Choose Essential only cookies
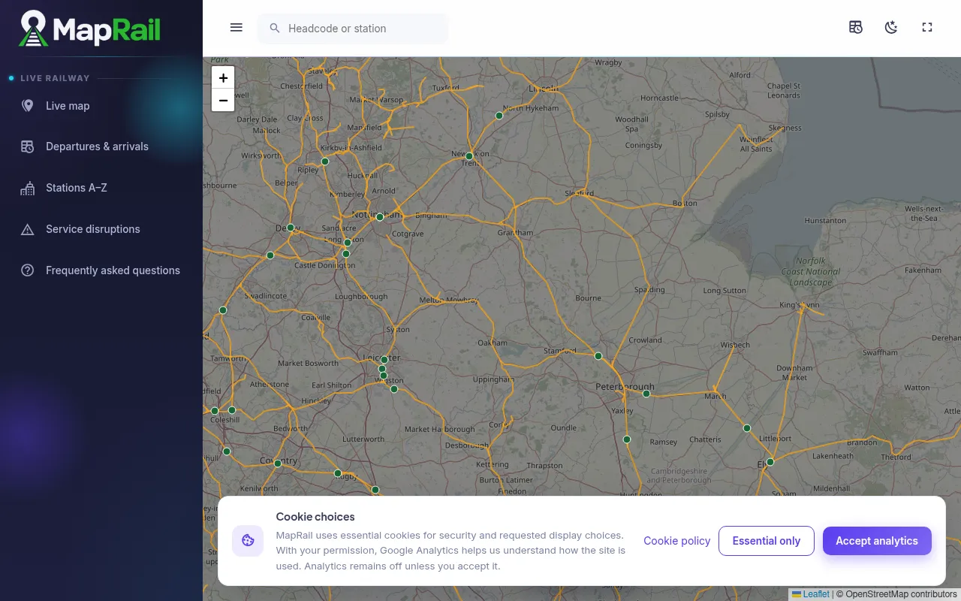This screenshot has width=961, height=601. coord(767,541)
